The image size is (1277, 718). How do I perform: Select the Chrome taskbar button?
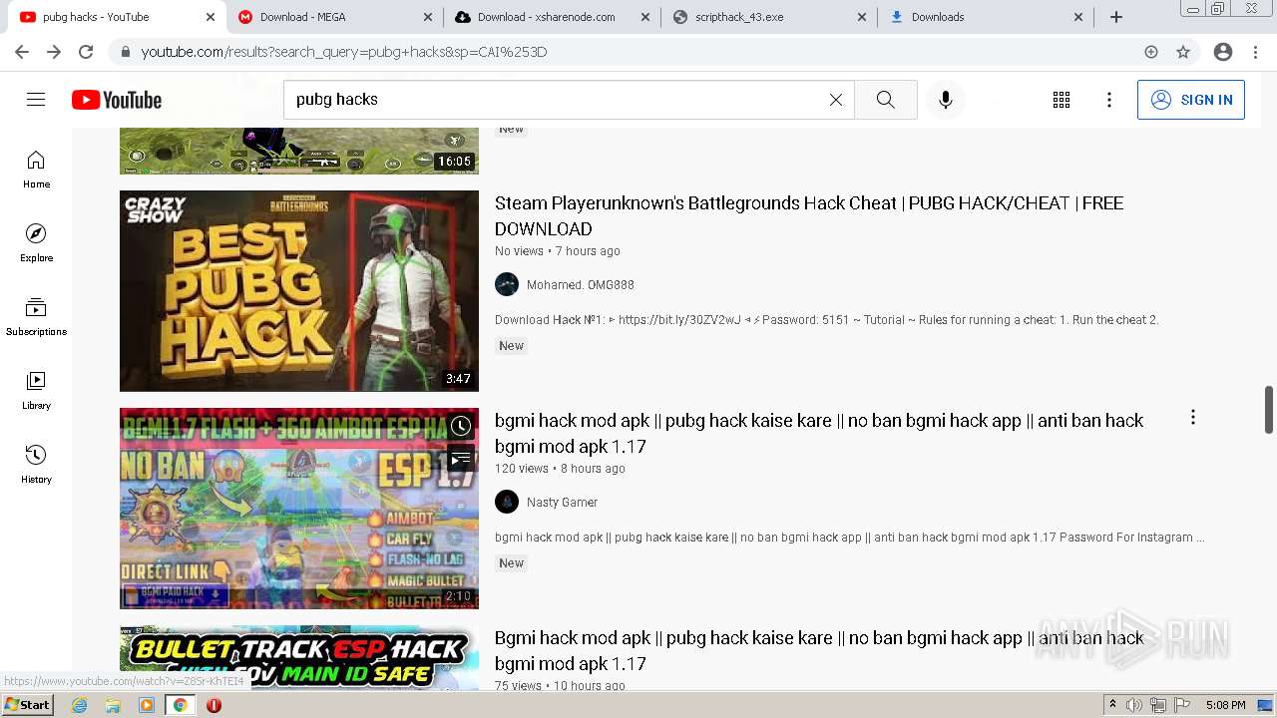pyautogui.click(x=180, y=705)
